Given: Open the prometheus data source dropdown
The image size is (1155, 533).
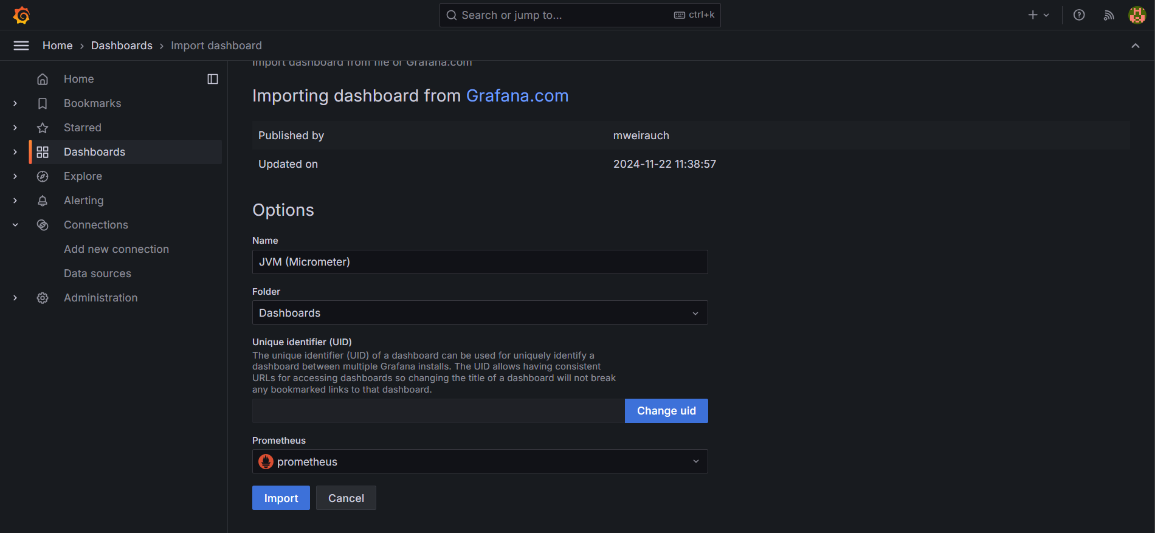Looking at the screenshot, I should click(480, 461).
